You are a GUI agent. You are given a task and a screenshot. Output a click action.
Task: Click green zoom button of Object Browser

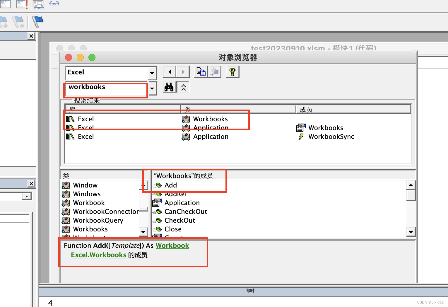[x=92, y=57]
